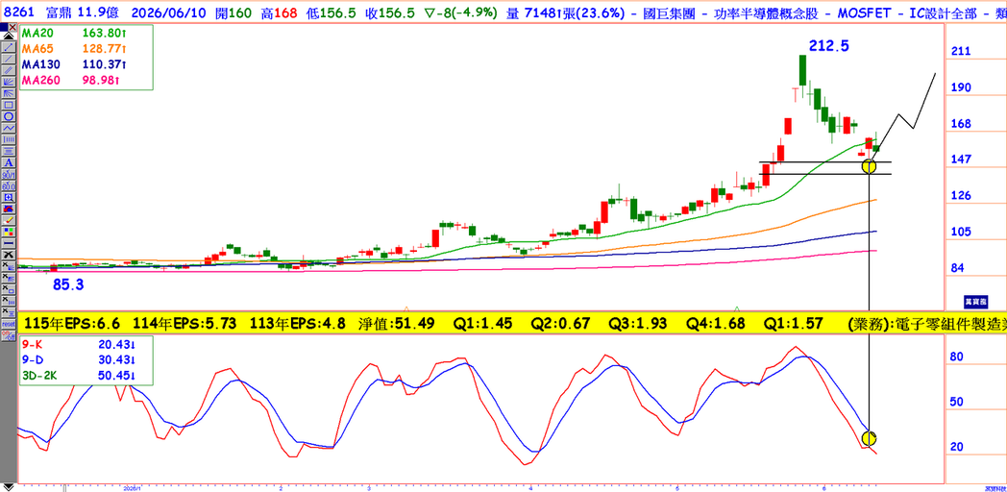The image size is (1007, 492).
Task: Select the downward fan lines tool
Action: pos(9,93)
